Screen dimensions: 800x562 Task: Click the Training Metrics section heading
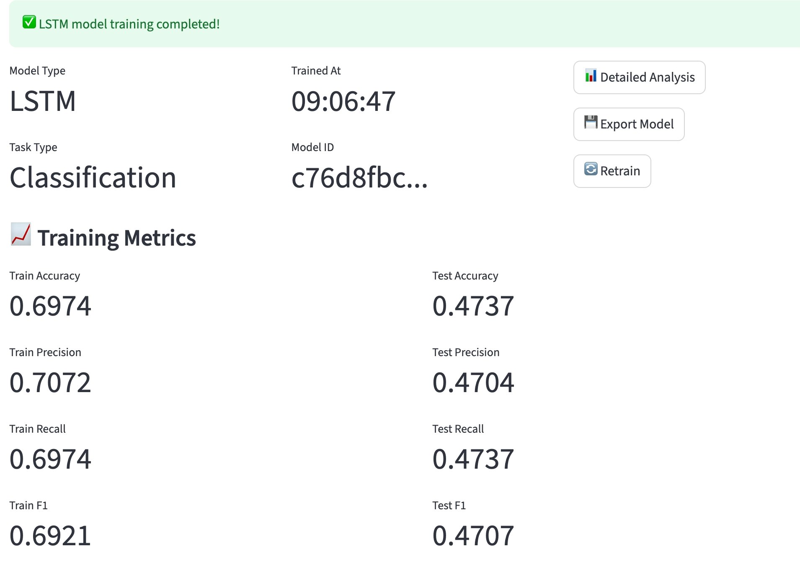point(116,236)
